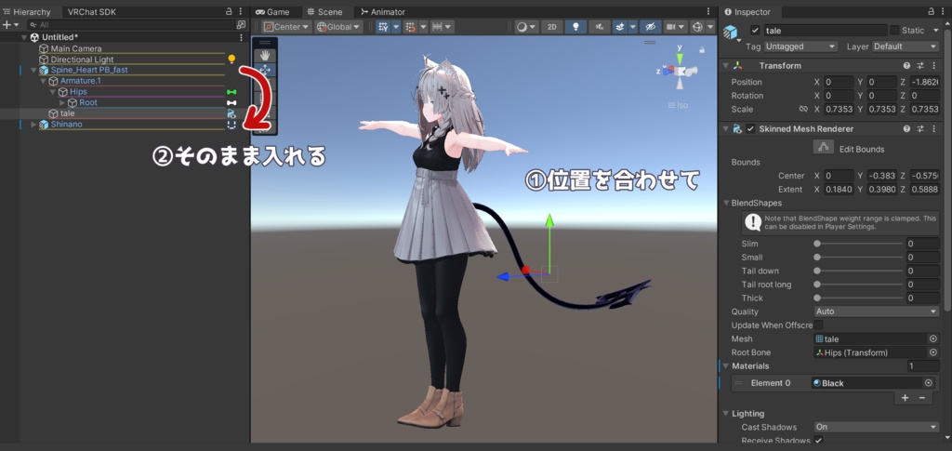Disable the Skinned Mesh Renderer checkbox

coord(750,128)
